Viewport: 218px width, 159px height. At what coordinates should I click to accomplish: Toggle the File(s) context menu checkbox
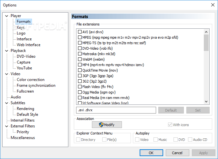pos(104,140)
